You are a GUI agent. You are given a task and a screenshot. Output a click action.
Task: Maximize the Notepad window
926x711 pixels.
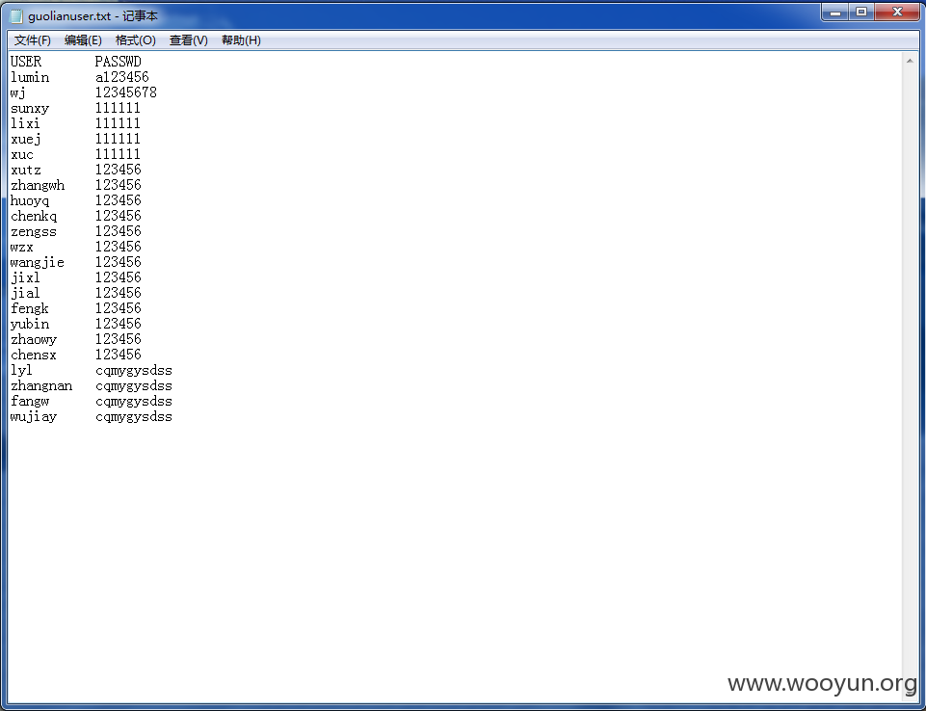pyautogui.click(x=861, y=12)
